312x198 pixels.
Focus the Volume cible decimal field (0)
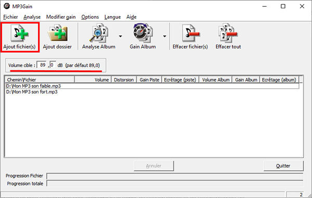pos(53,65)
